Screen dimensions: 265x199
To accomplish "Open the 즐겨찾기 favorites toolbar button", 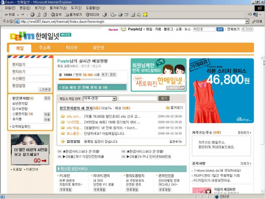I will click(x=74, y=15).
